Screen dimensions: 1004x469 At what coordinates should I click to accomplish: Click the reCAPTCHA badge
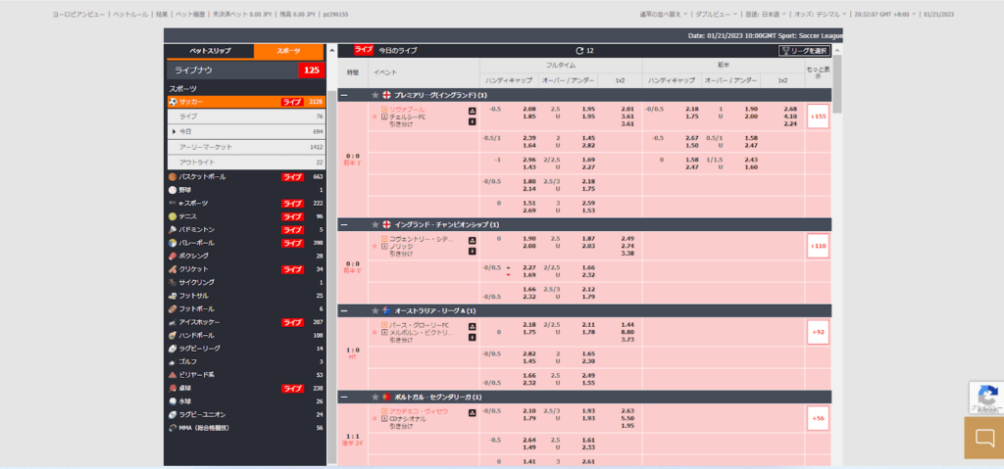click(x=986, y=398)
